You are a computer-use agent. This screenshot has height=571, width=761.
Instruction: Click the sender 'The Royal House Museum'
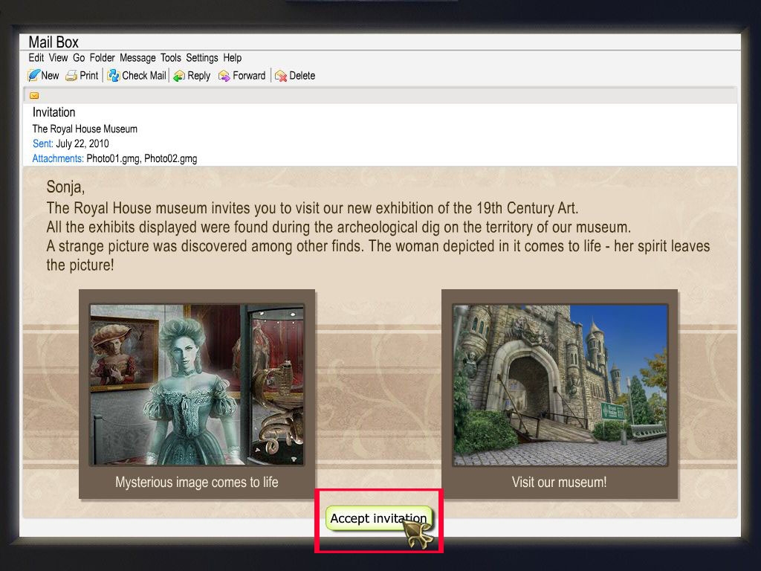pos(85,129)
